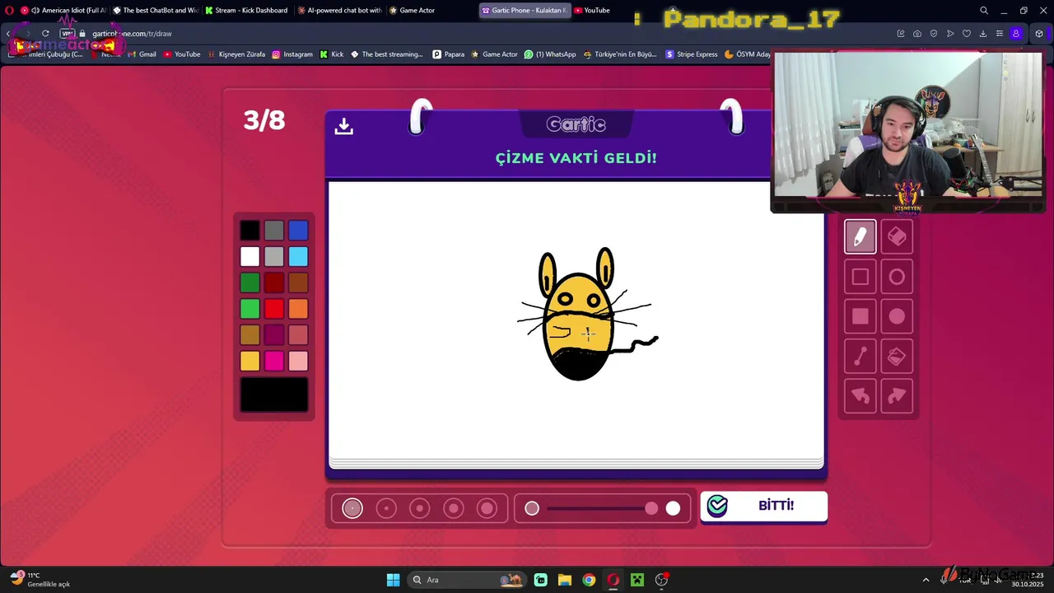Switch to the YouTube tab

click(592, 11)
